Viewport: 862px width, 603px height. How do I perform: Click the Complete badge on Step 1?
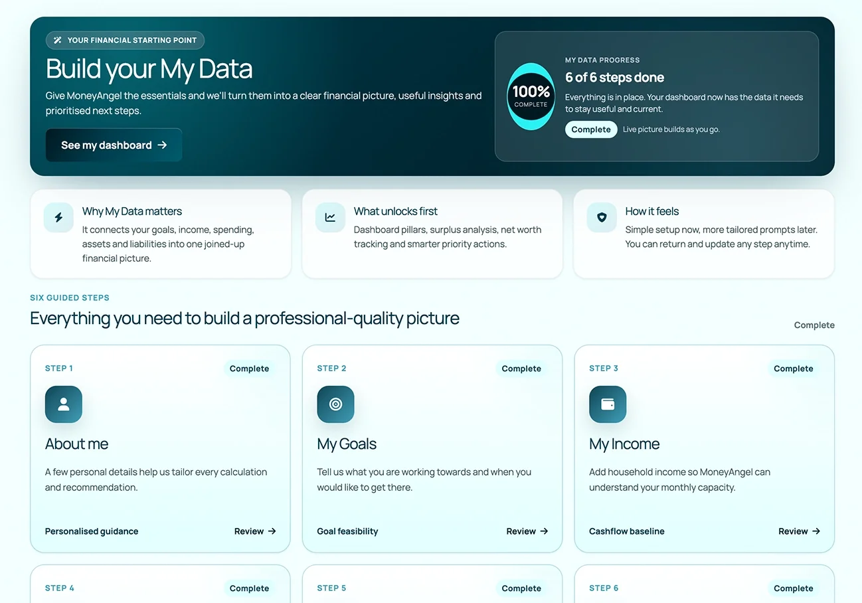[250, 369]
